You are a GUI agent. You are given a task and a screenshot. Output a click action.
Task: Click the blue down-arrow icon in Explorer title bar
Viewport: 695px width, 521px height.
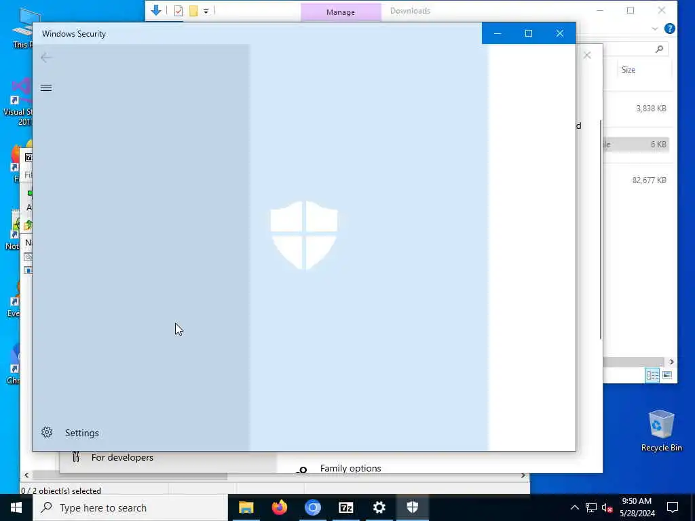point(156,10)
